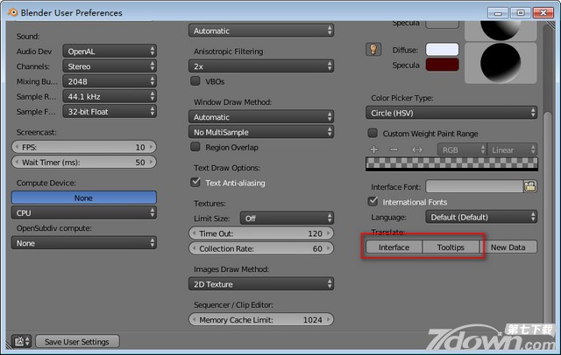561x355 pixels.
Task: Toggle the Region Overlap checkbox
Action: coord(195,147)
